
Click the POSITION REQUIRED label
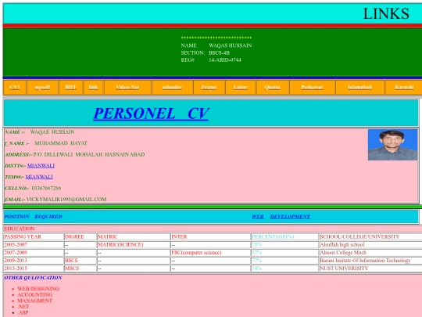(x=33, y=217)
